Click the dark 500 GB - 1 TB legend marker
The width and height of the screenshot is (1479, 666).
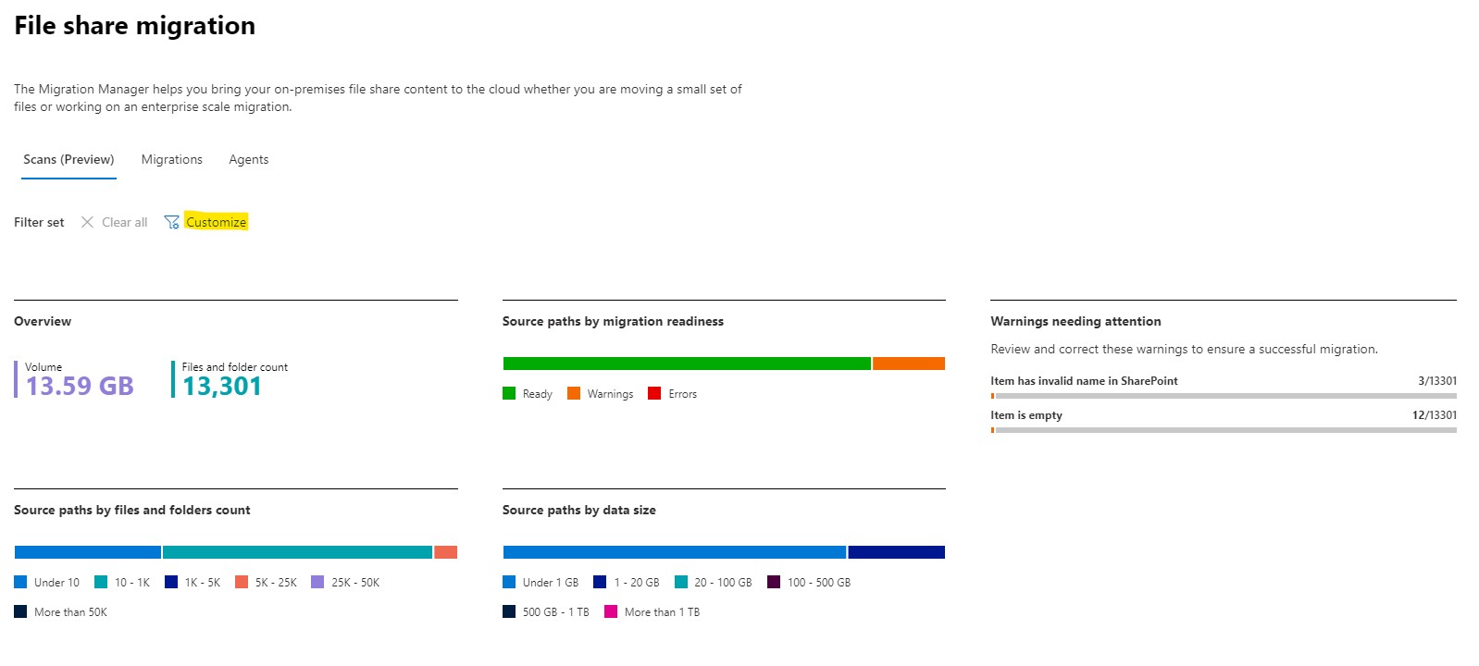[x=507, y=611]
